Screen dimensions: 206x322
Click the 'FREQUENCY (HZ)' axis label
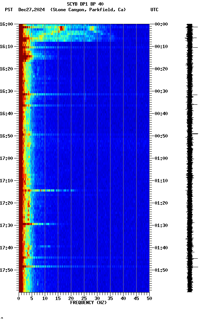click(x=88, y=303)
